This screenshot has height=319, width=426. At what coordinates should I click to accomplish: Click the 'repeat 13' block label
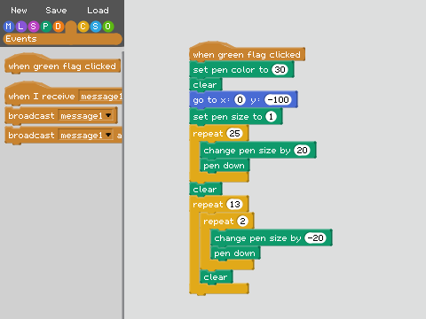tap(208, 205)
